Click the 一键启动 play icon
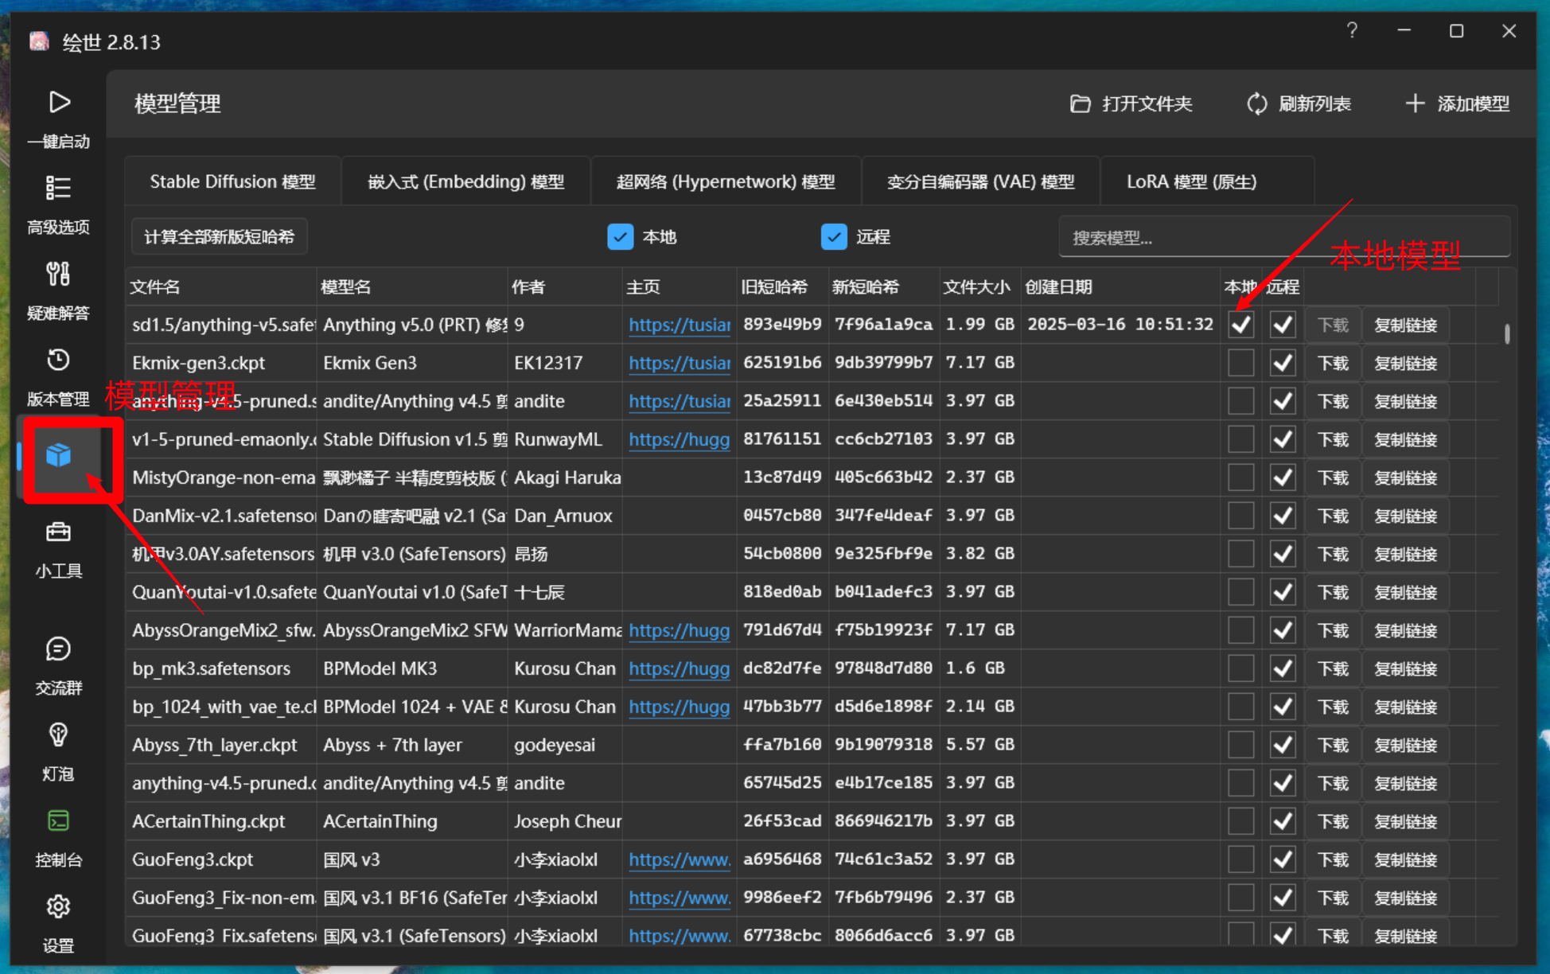The image size is (1550, 974). [x=58, y=103]
